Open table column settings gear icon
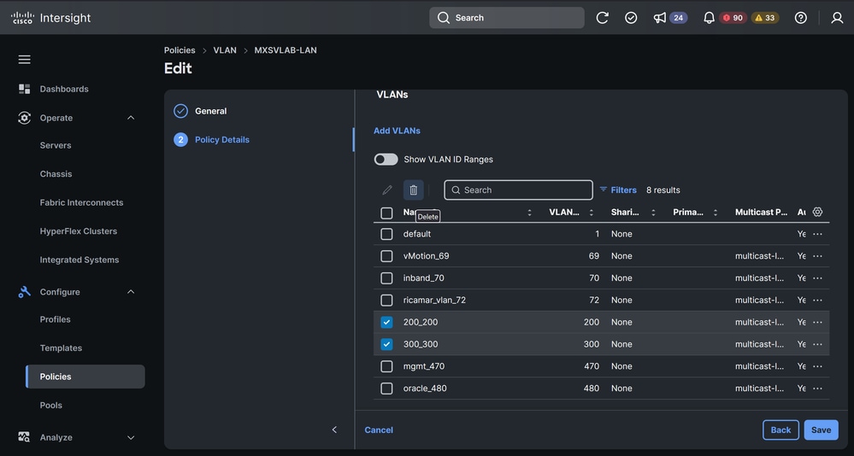Screen dimensions: 854x456 point(817,213)
